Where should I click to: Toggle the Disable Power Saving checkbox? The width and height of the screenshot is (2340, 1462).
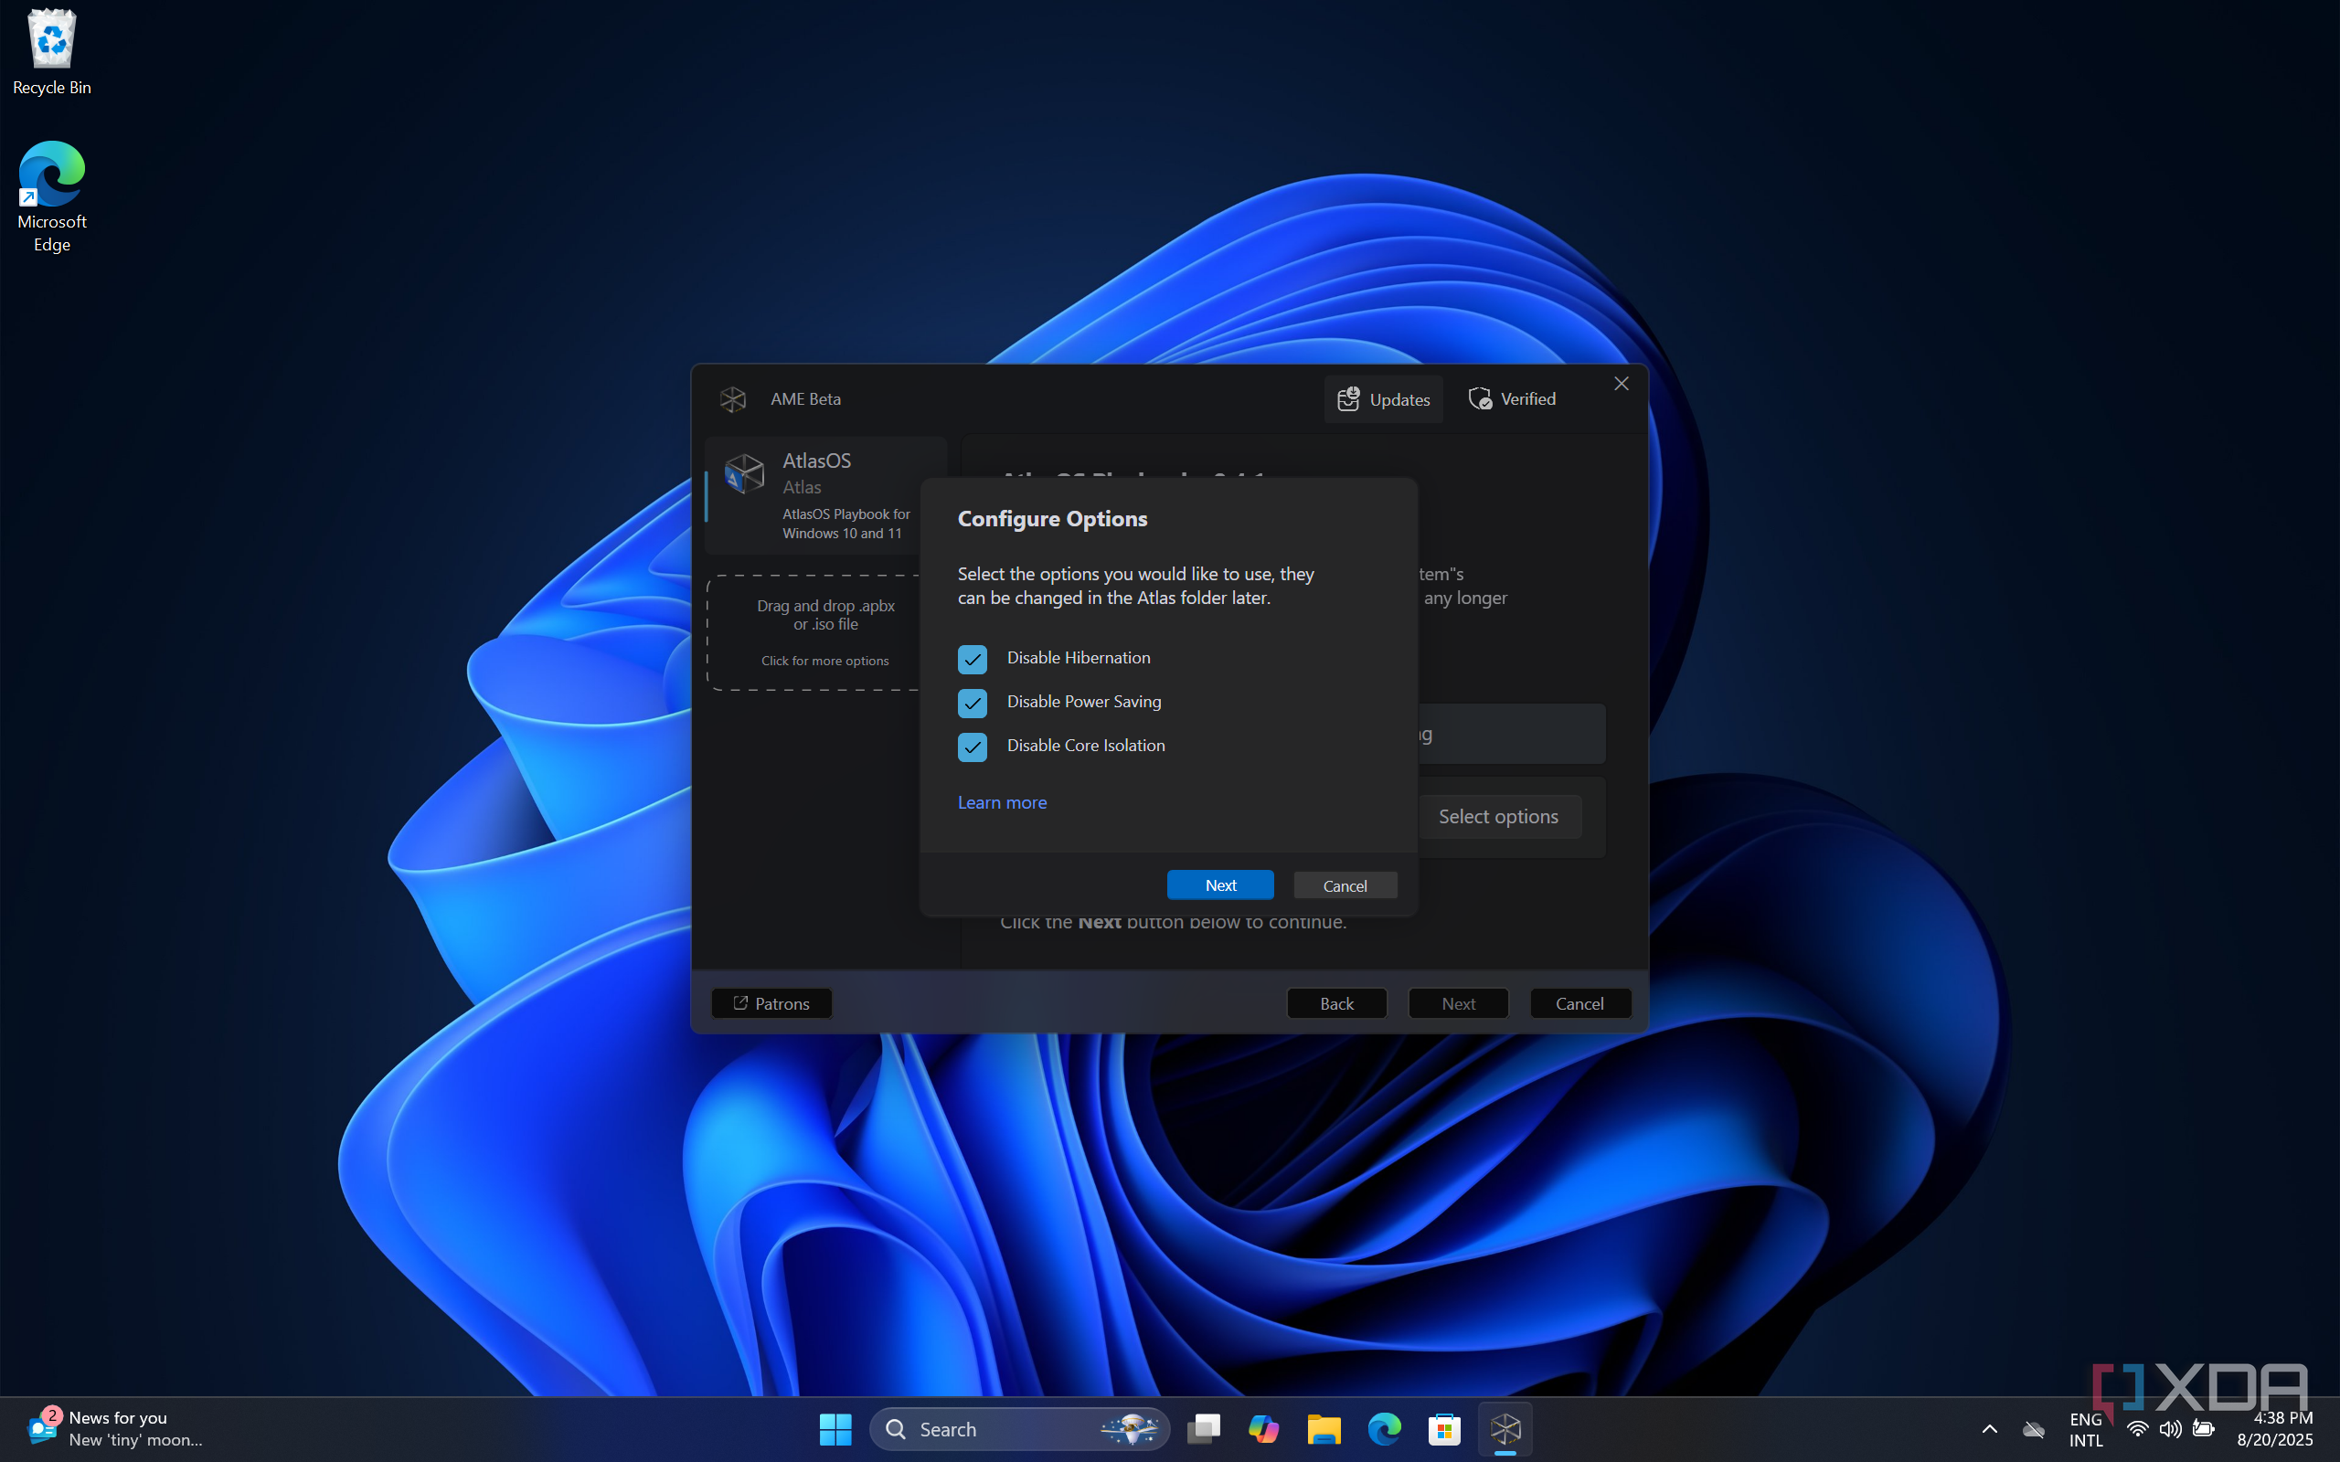click(972, 703)
